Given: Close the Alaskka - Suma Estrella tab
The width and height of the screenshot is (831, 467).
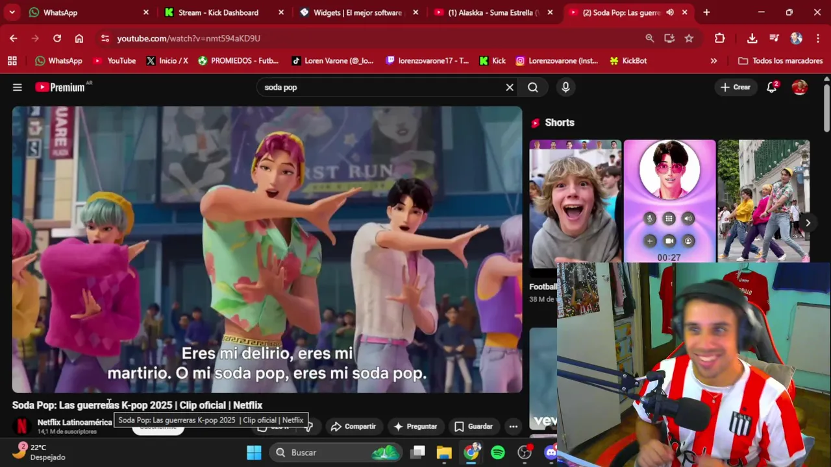Looking at the screenshot, I should (x=550, y=12).
